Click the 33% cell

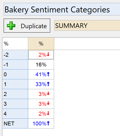pos(41,84)
